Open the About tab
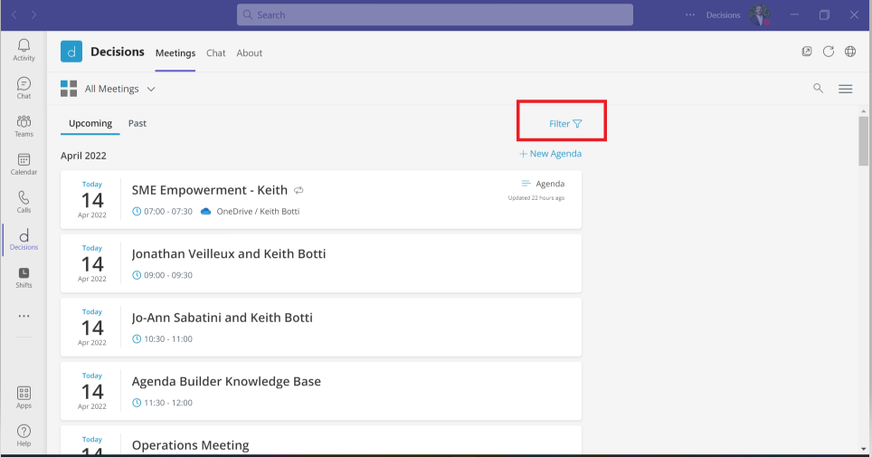The width and height of the screenshot is (872, 457). point(249,52)
